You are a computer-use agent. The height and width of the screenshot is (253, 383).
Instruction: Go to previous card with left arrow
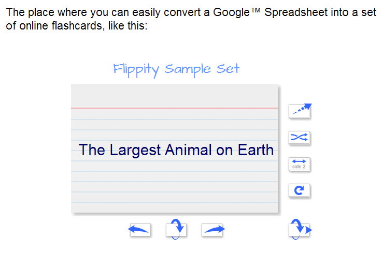[x=140, y=230]
